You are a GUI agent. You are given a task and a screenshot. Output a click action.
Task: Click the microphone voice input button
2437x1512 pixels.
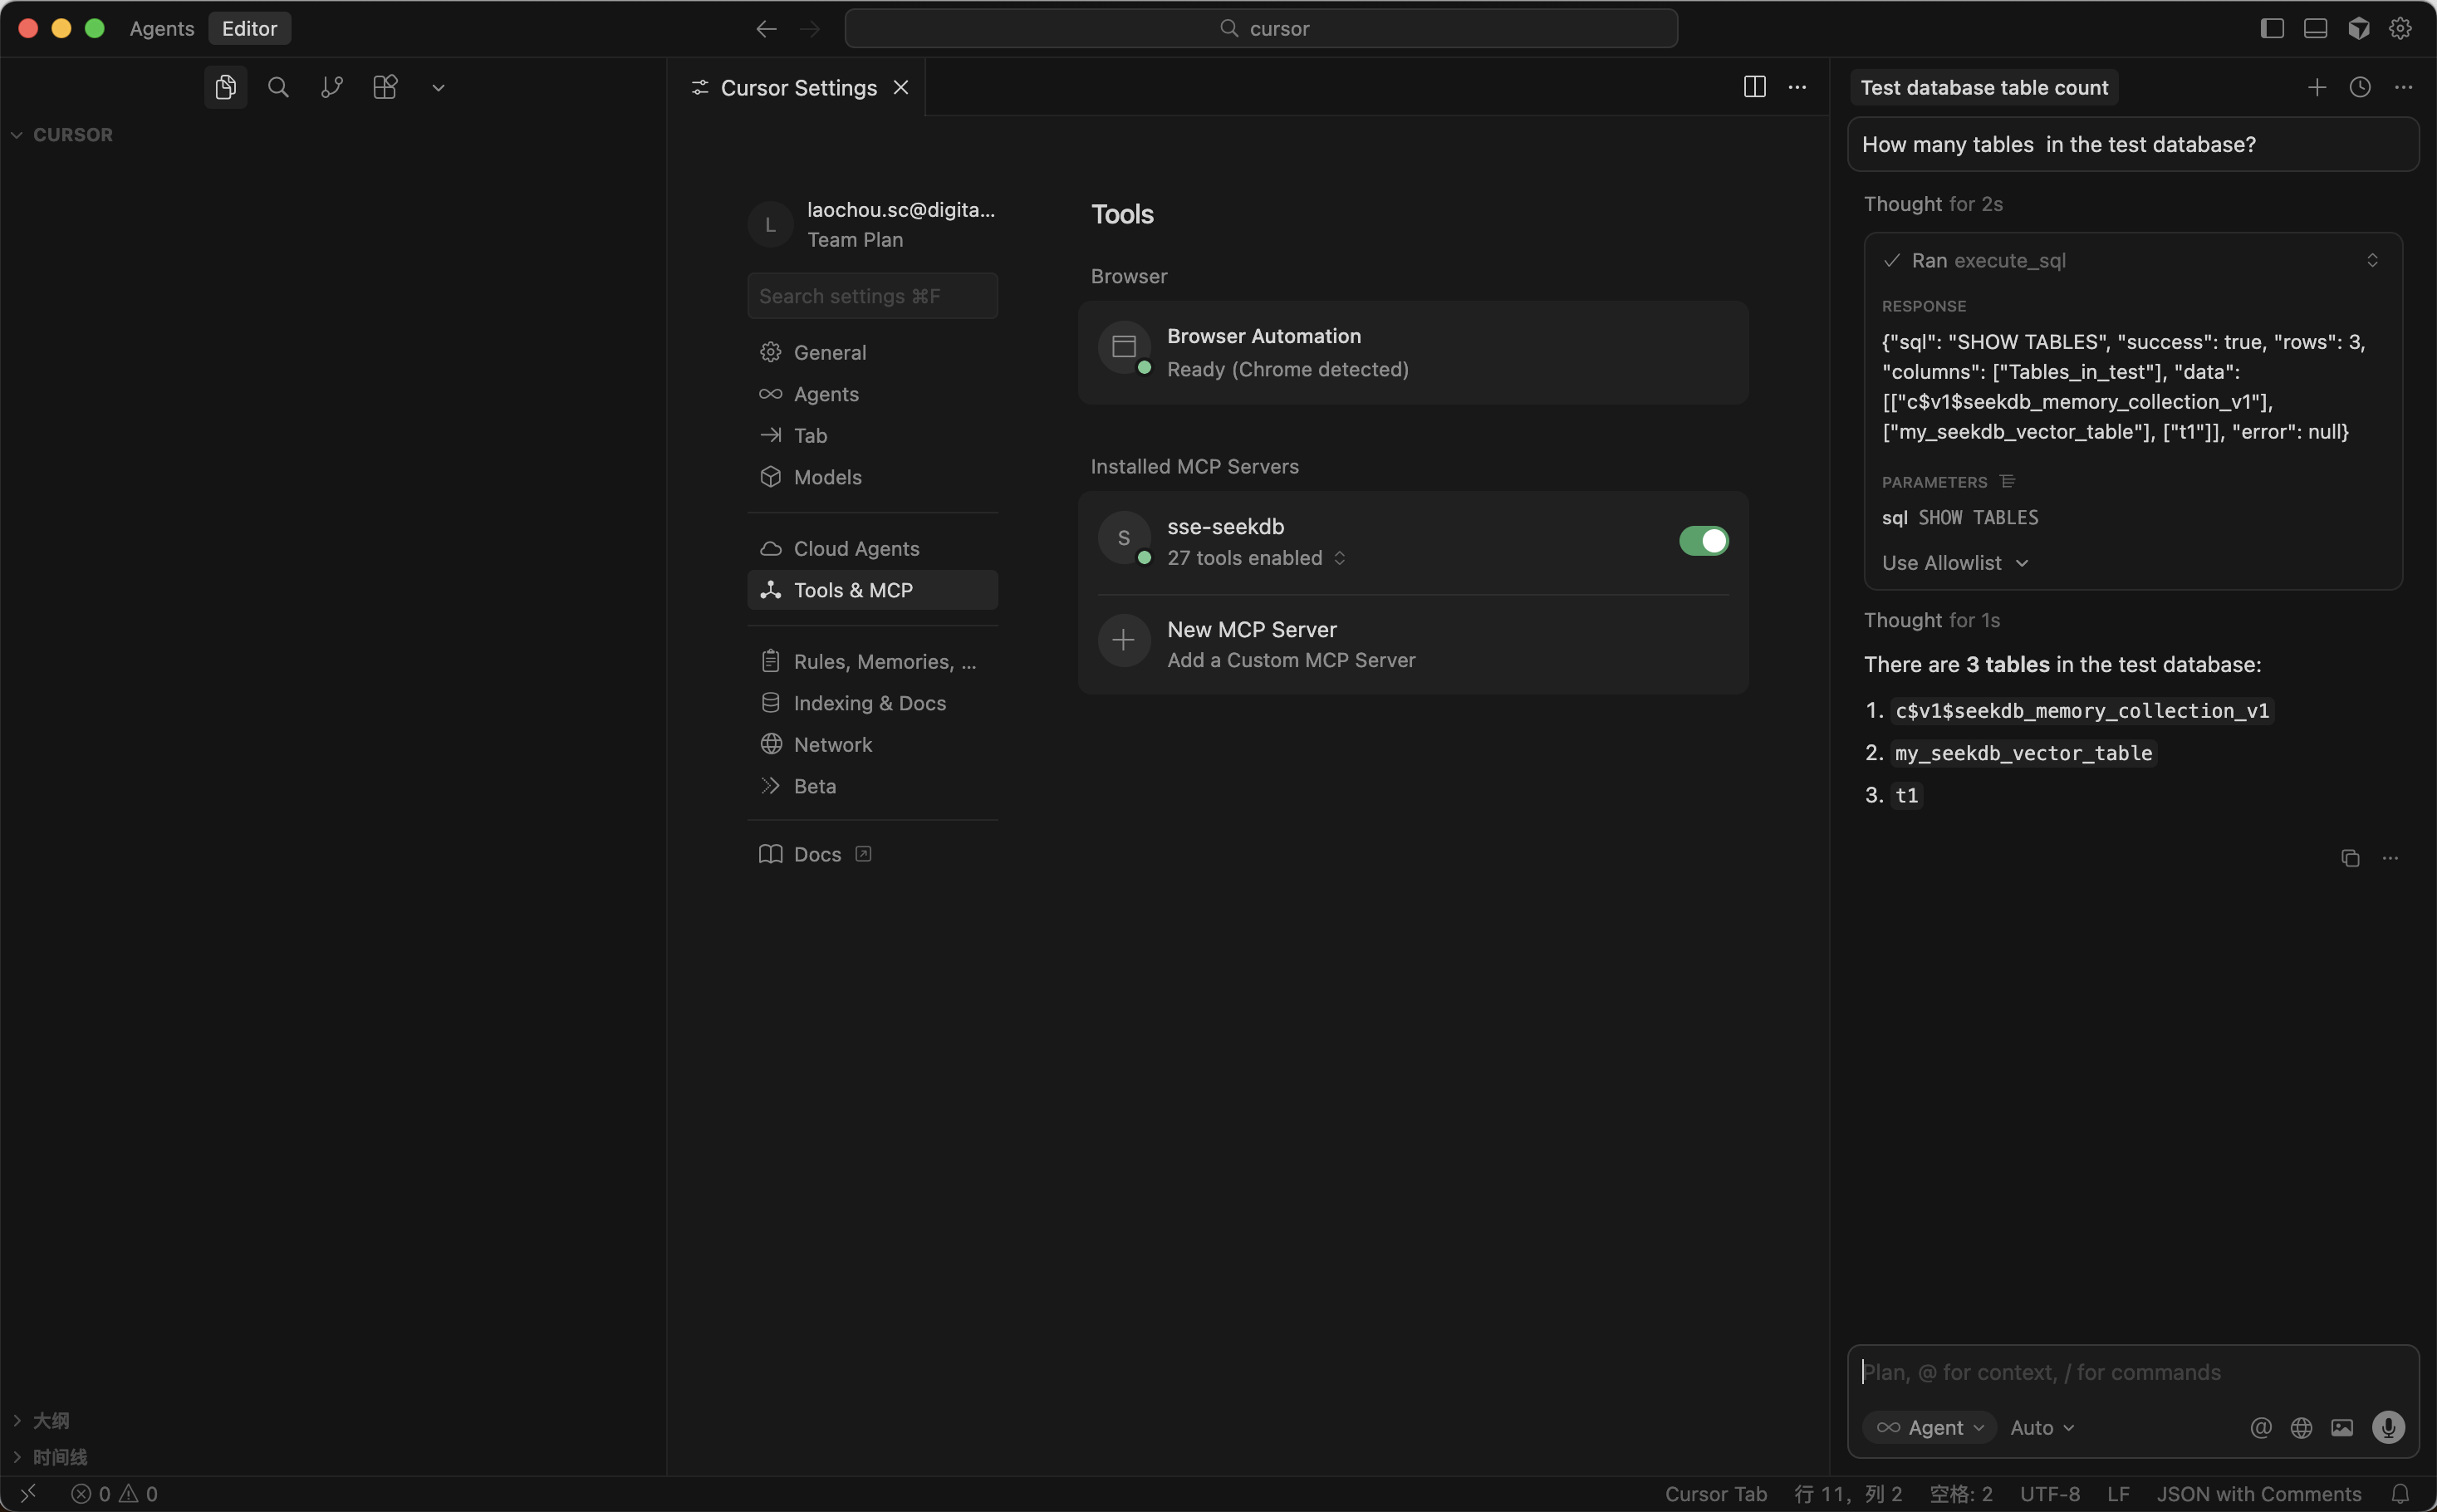click(2388, 1427)
